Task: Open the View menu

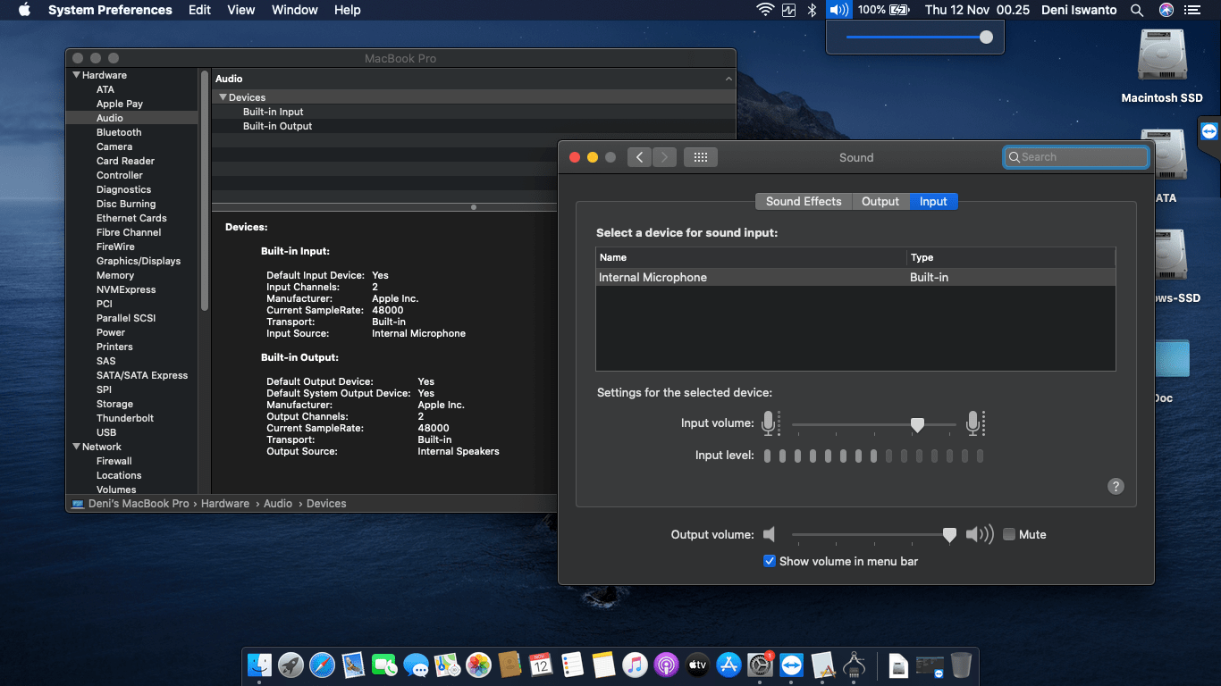Action: (241, 10)
